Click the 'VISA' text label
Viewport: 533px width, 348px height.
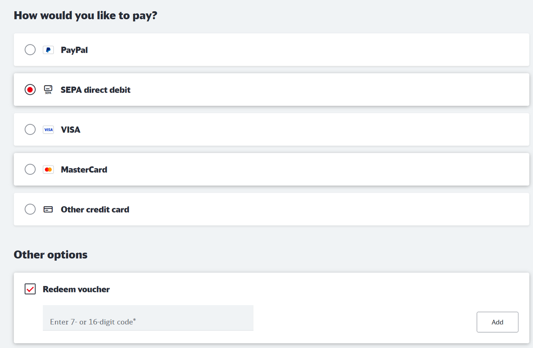[x=70, y=130]
